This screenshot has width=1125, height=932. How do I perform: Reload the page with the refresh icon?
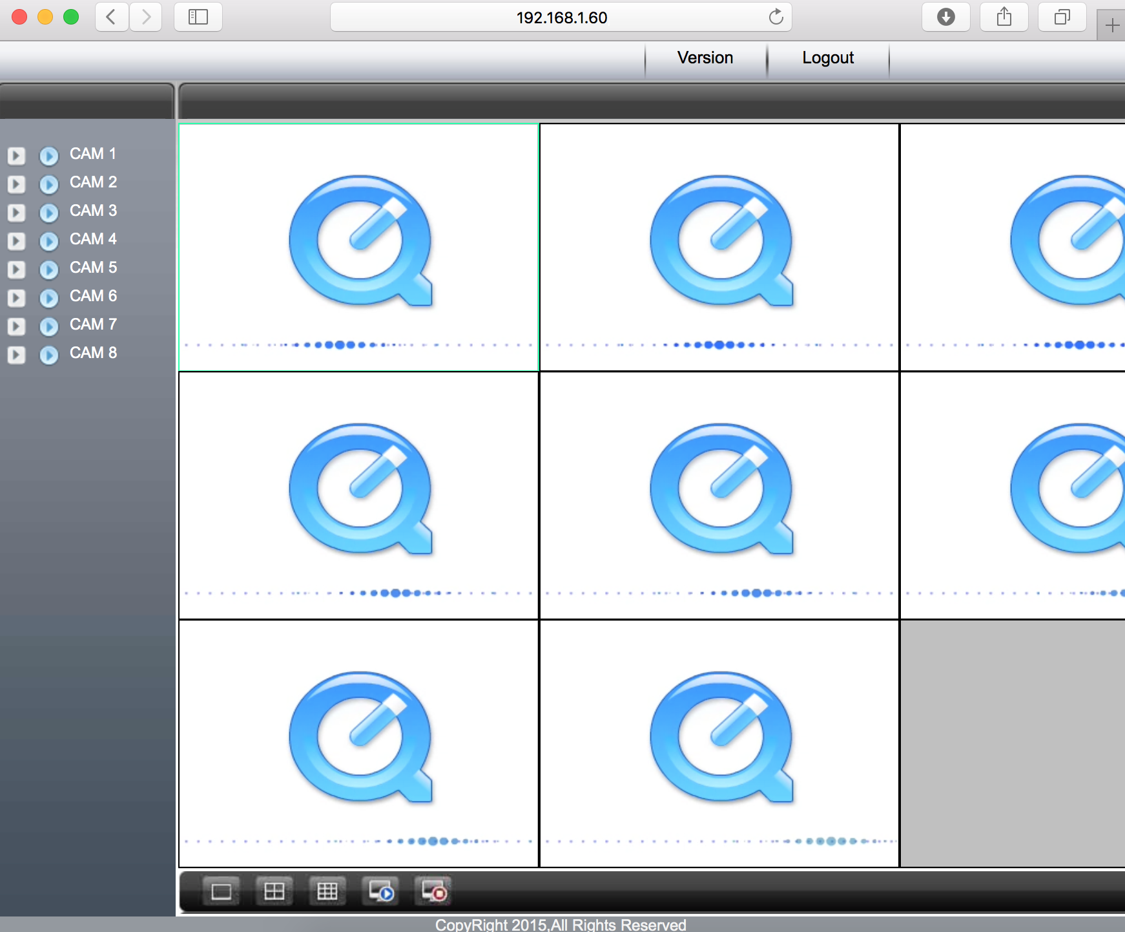click(776, 17)
